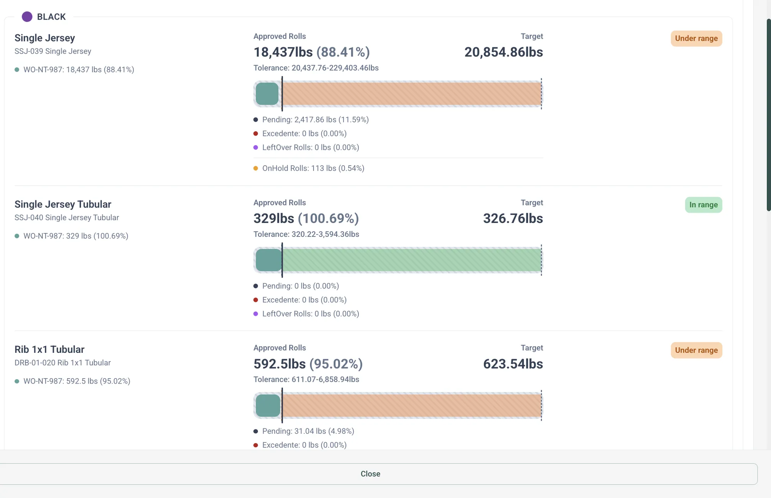Select WO-NT-987: 18,437 lbs (88.41%) entry
This screenshot has width=771, height=498.
(x=79, y=70)
